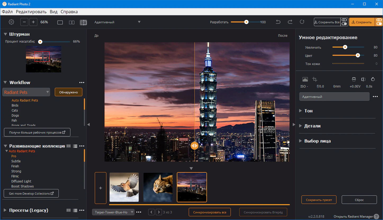The height and width of the screenshot is (220, 383).
Task: Switch to single image view icon
Action: click(60, 22)
